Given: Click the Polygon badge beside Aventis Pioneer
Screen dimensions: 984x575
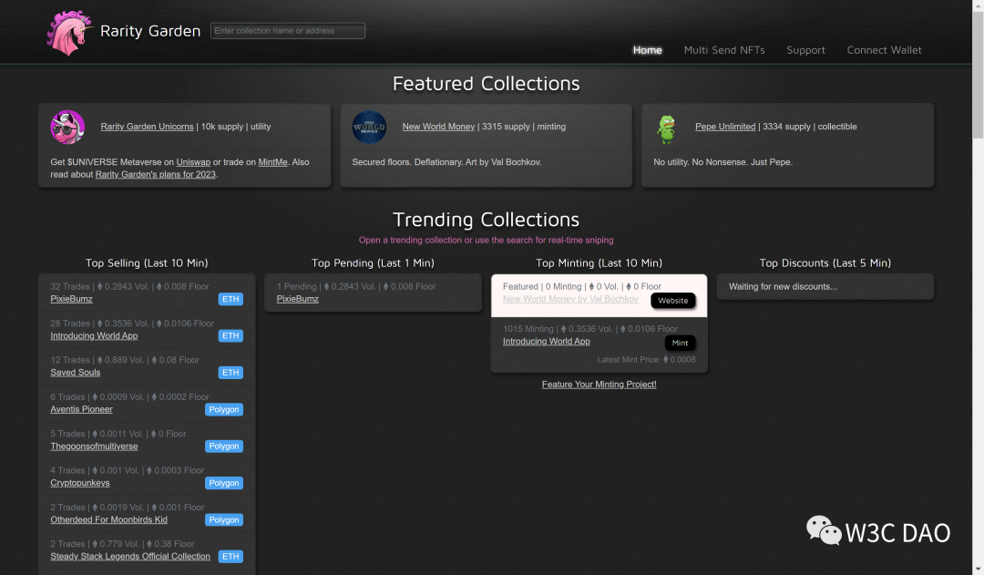Looking at the screenshot, I should [224, 410].
